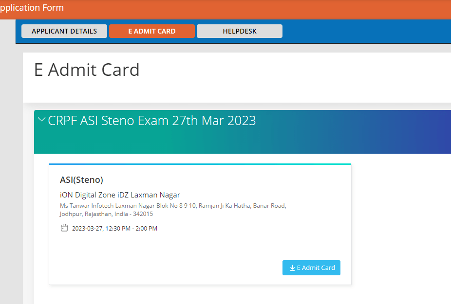Open the HELPDESK tab

point(240,31)
